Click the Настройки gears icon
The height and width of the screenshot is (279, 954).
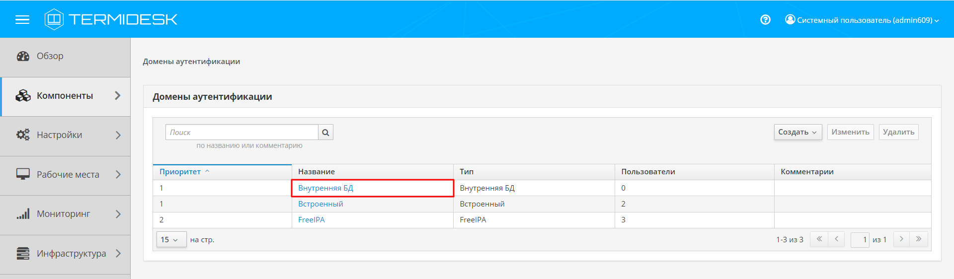pos(23,135)
